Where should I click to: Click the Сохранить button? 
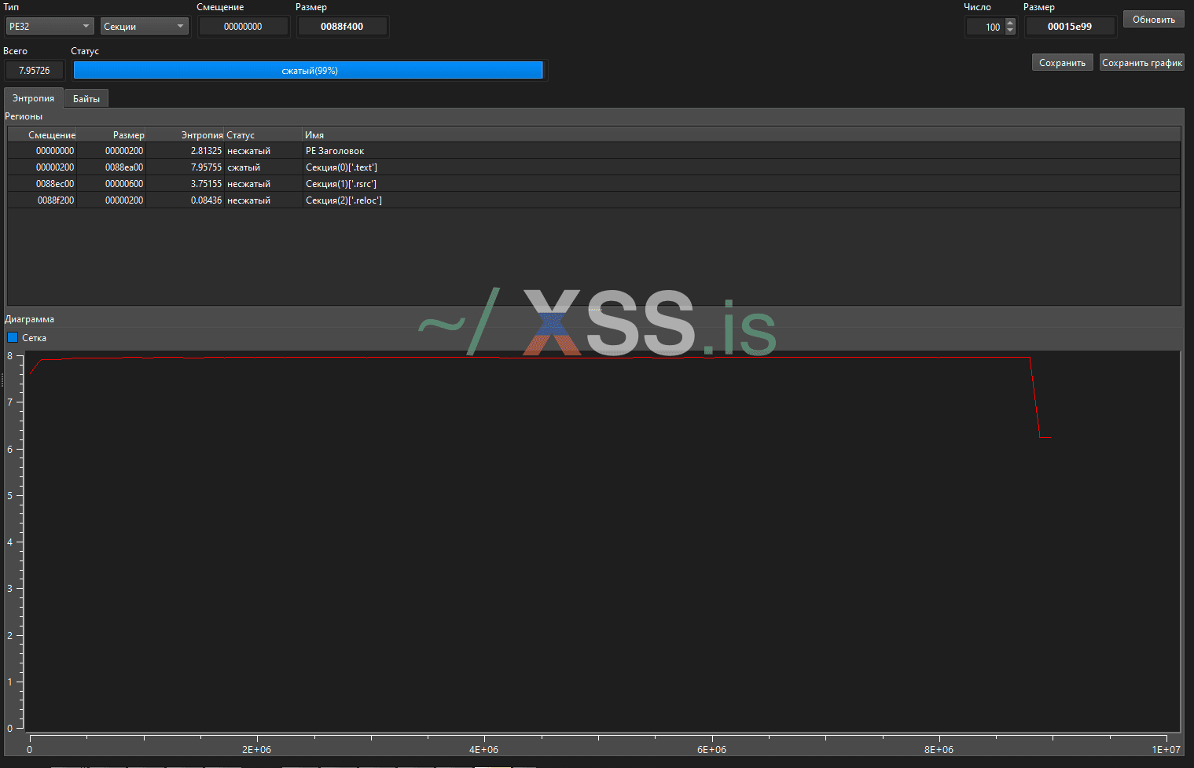[1062, 63]
